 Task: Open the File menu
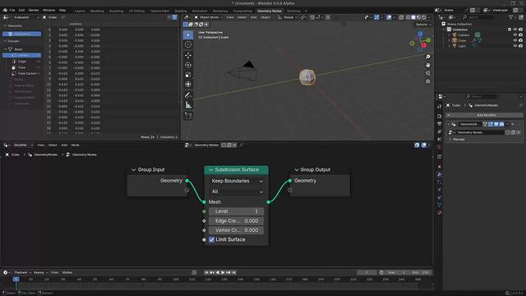pos(12,10)
